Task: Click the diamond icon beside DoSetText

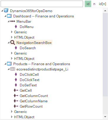Action: (x=16, y=85)
